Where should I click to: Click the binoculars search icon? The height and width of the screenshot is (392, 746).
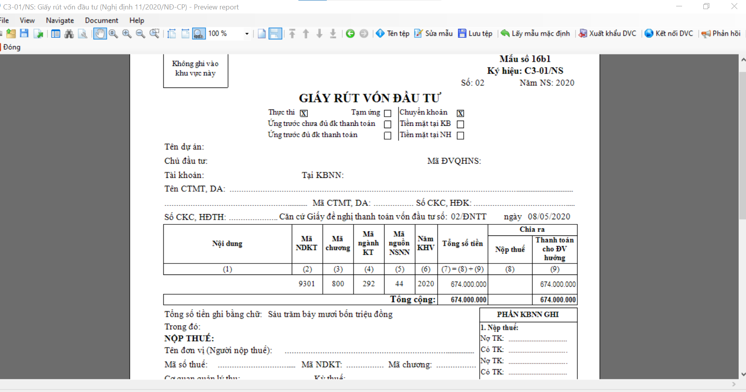[69, 34]
